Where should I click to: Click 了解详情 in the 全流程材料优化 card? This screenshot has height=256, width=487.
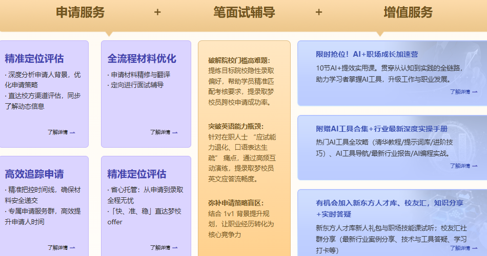coord(164,132)
